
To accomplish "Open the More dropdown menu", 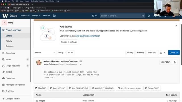I will [x=46, y=16].
